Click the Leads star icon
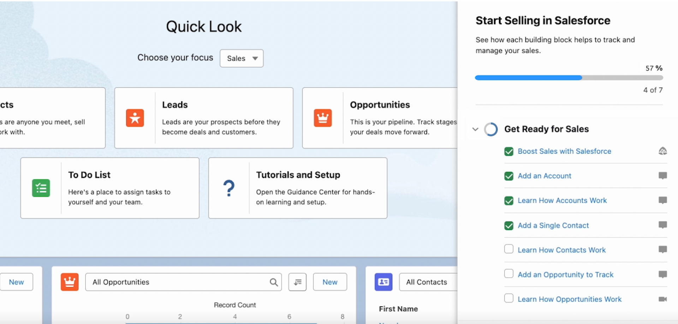678x324 pixels. pos(135,118)
